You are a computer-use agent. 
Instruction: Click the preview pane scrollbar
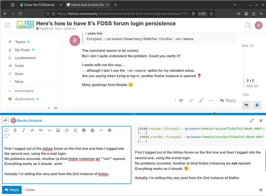point(265,160)
